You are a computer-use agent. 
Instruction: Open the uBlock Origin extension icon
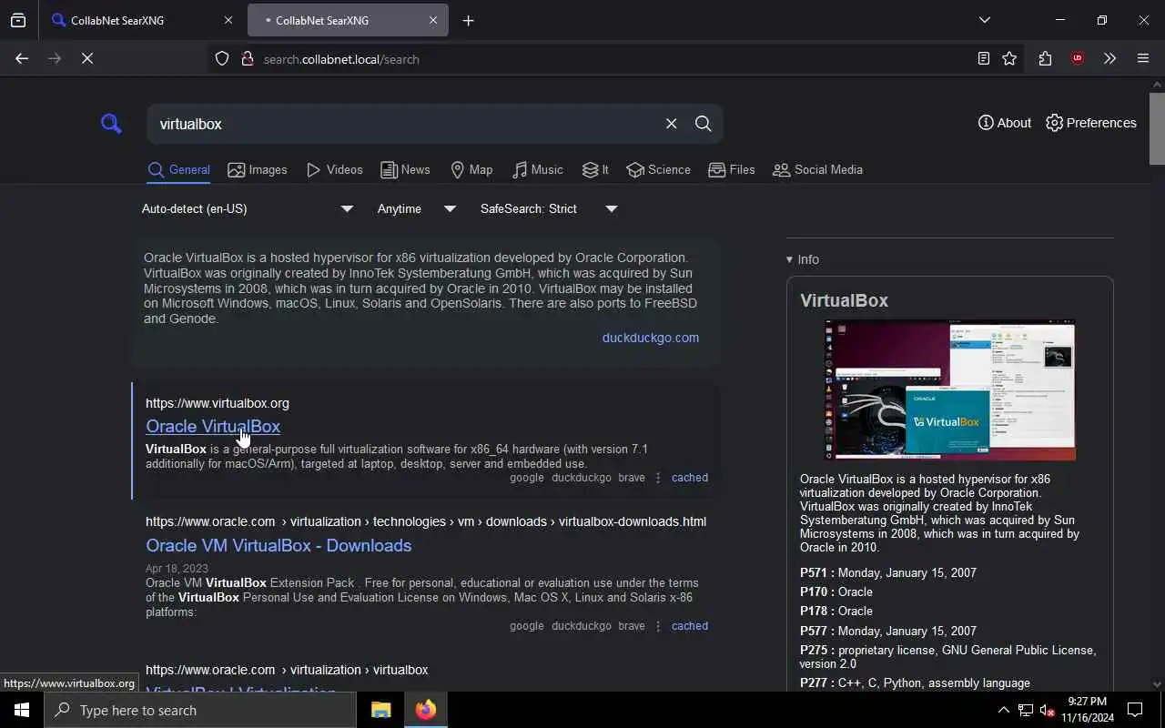[x=1078, y=59]
